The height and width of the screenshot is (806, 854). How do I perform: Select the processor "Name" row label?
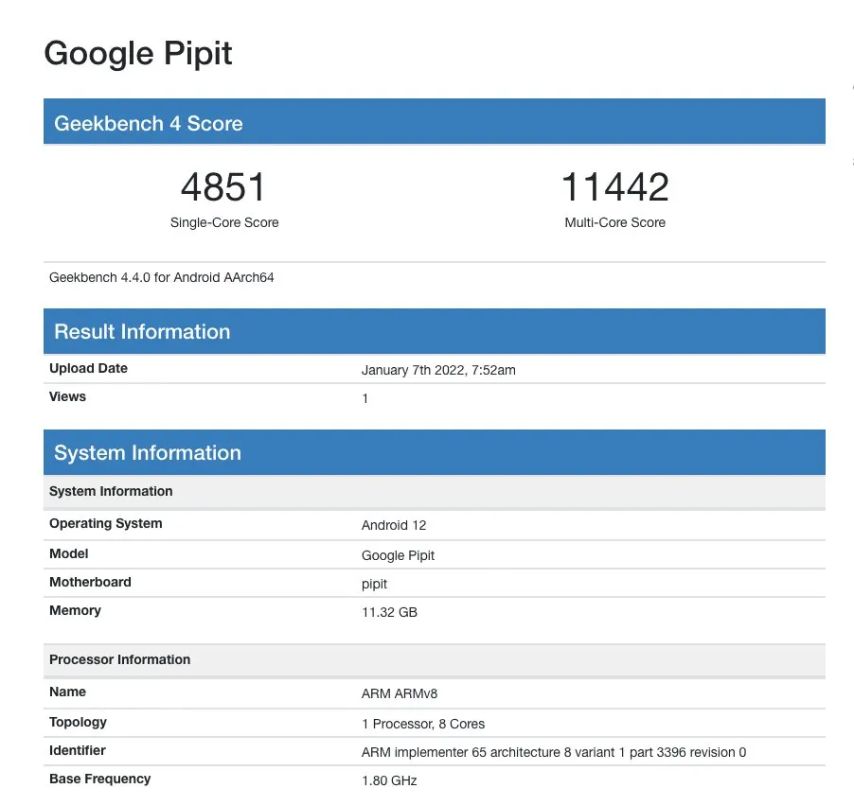pos(67,692)
